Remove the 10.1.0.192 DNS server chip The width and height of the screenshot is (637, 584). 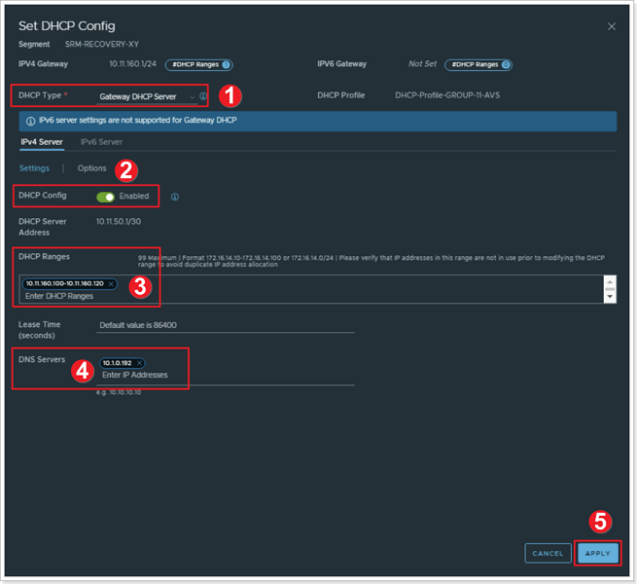point(139,363)
